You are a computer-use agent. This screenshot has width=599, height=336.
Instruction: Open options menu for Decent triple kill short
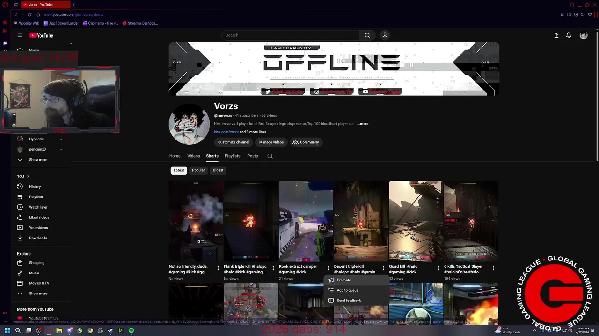[x=383, y=268]
